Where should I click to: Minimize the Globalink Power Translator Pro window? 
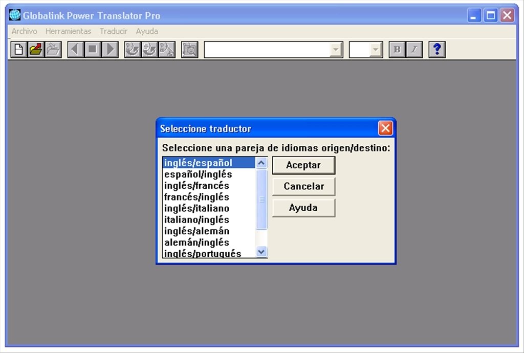pos(474,15)
